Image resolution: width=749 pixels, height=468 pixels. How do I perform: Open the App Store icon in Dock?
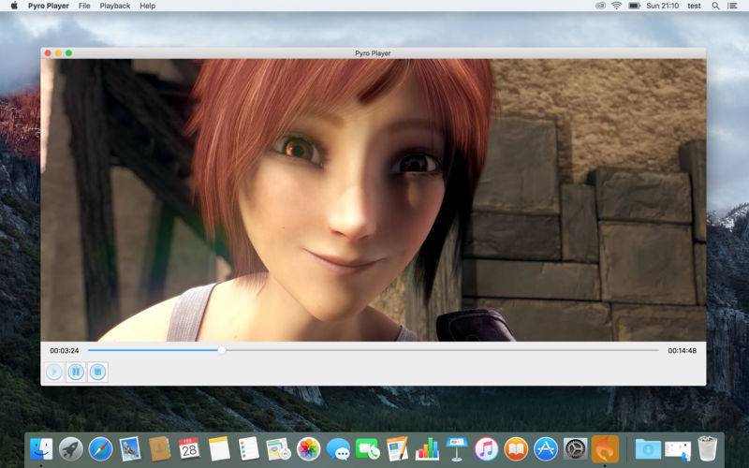pyautogui.click(x=546, y=449)
